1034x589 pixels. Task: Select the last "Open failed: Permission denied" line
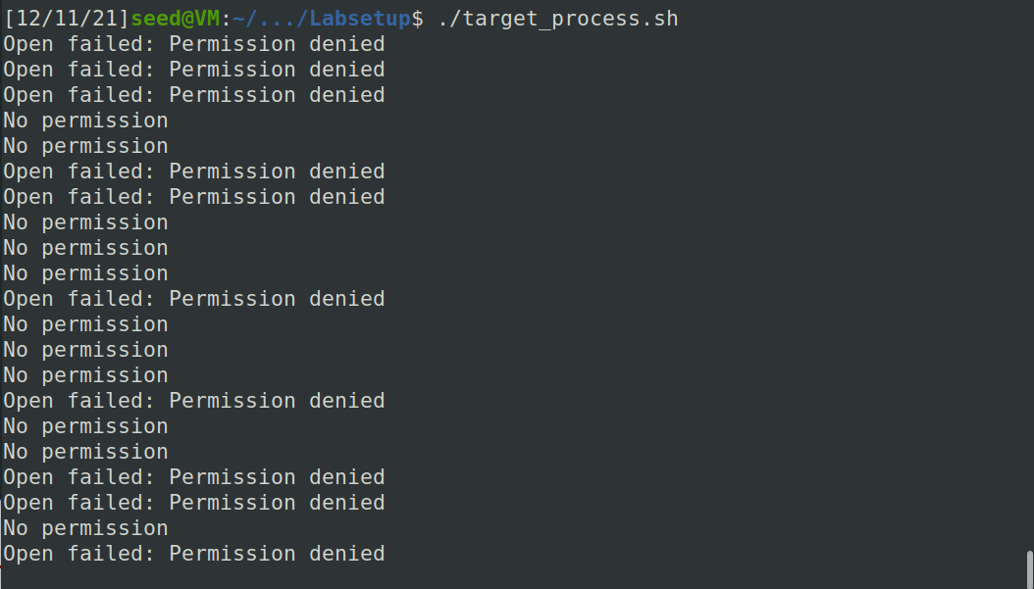pos(194,554)
